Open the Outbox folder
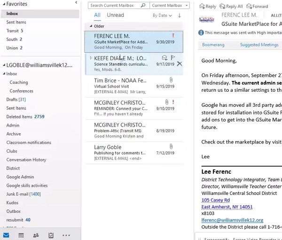282x240 pixels. click(x=14, y=211)
